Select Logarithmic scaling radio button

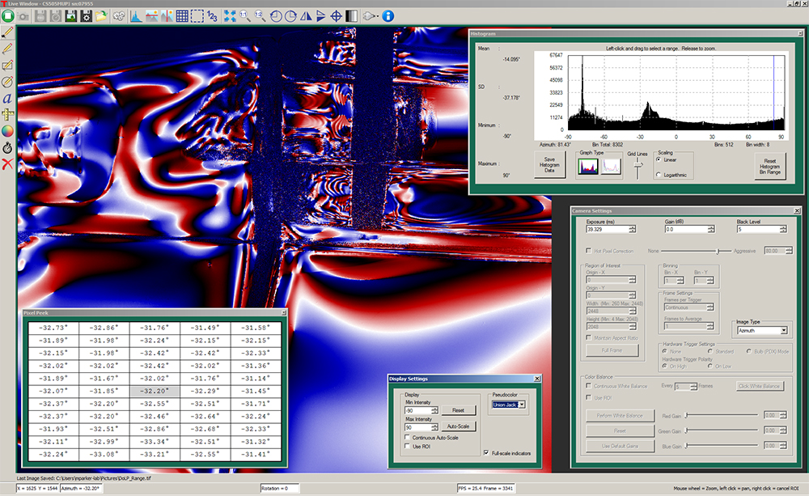pos(658,176)
